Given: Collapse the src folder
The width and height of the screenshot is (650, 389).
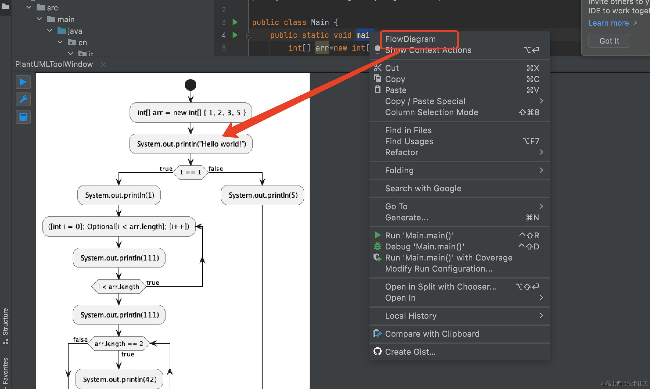Looking at the screenshot, I should click(29, 8).
